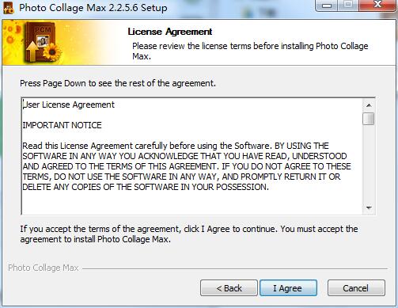Image resolution: width=398 pixels, height=308 pixels.
Task: Accept the terms with I Agree
Action: [x=288, y=288]
